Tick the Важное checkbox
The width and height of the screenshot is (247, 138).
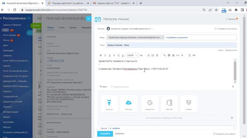[227, 19]
